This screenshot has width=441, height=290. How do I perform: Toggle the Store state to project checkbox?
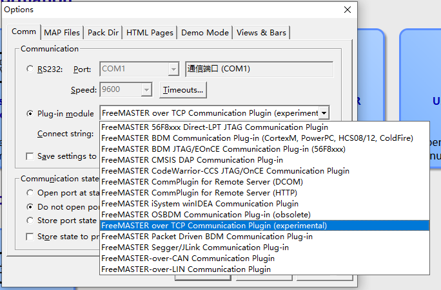coord(30,237)
